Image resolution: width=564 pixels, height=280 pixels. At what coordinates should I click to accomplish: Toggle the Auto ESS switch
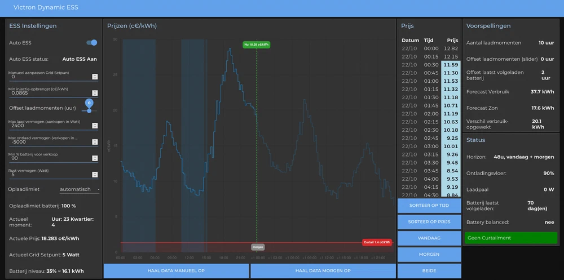(92, 43)
